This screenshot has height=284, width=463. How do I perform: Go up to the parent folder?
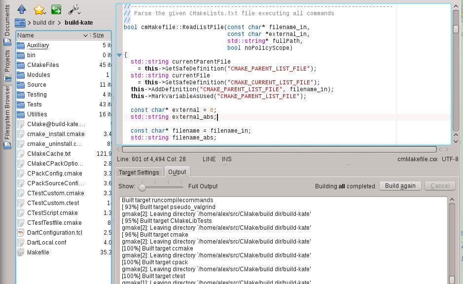pyautogui.click(x=21, y=9)
